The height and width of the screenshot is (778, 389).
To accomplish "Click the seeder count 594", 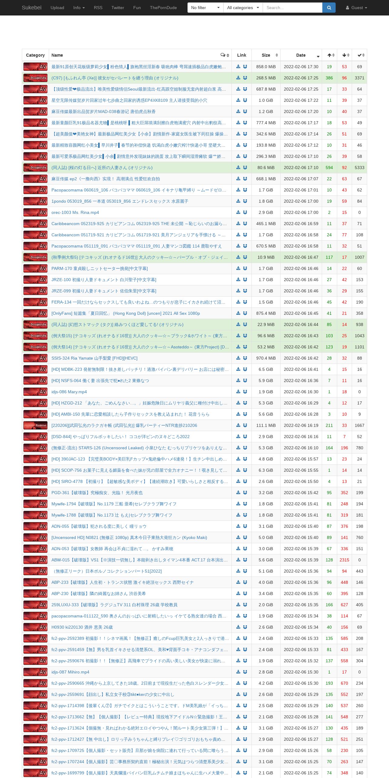I will pyautogui.click(x=329, y=168).
